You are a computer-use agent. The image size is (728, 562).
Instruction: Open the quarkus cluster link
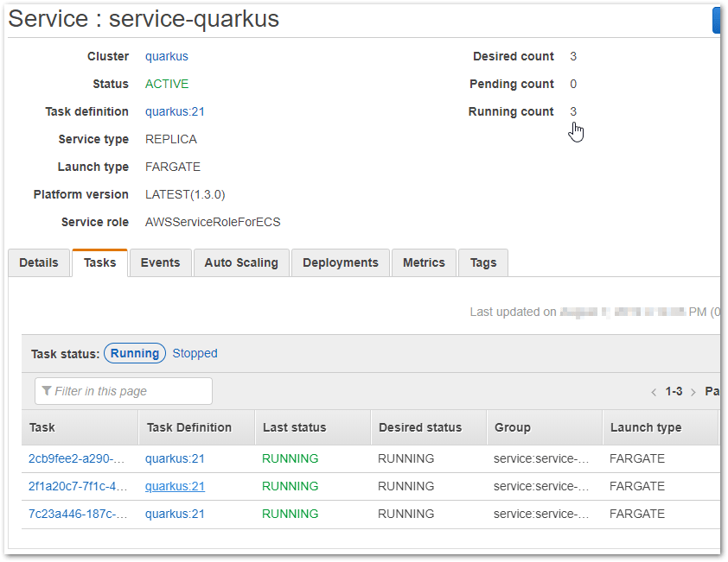pyautogui.click(x=166, y=56)
